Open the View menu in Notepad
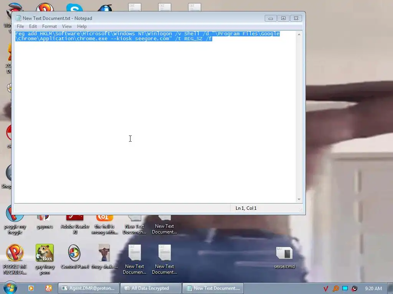The image size is (393, 294). click(67, 26)
